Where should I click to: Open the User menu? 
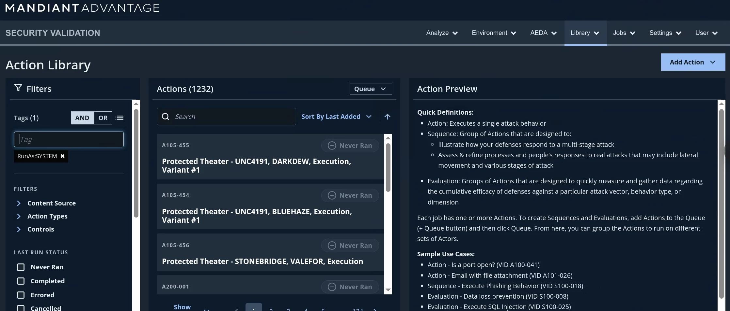pyautogui.click(x=706, y=33)
